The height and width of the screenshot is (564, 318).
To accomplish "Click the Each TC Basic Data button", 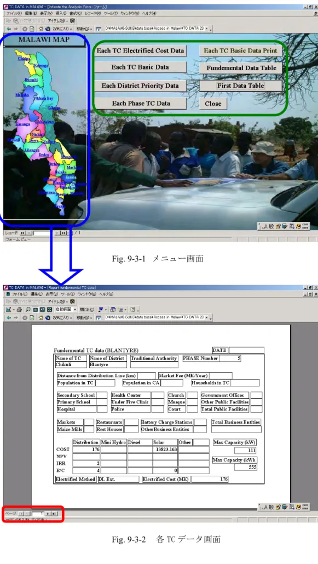I will [140, 67].
